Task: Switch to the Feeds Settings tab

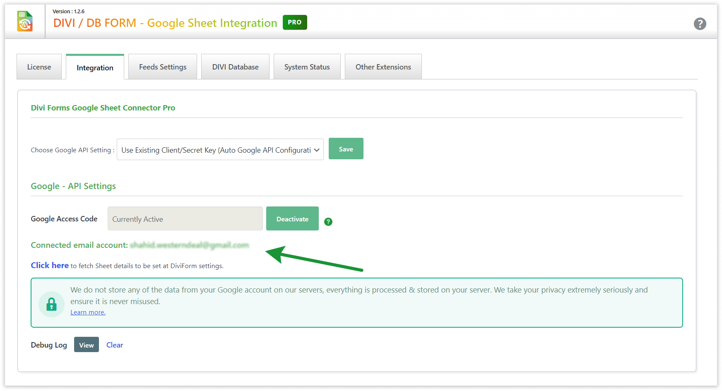Action: 163,67
